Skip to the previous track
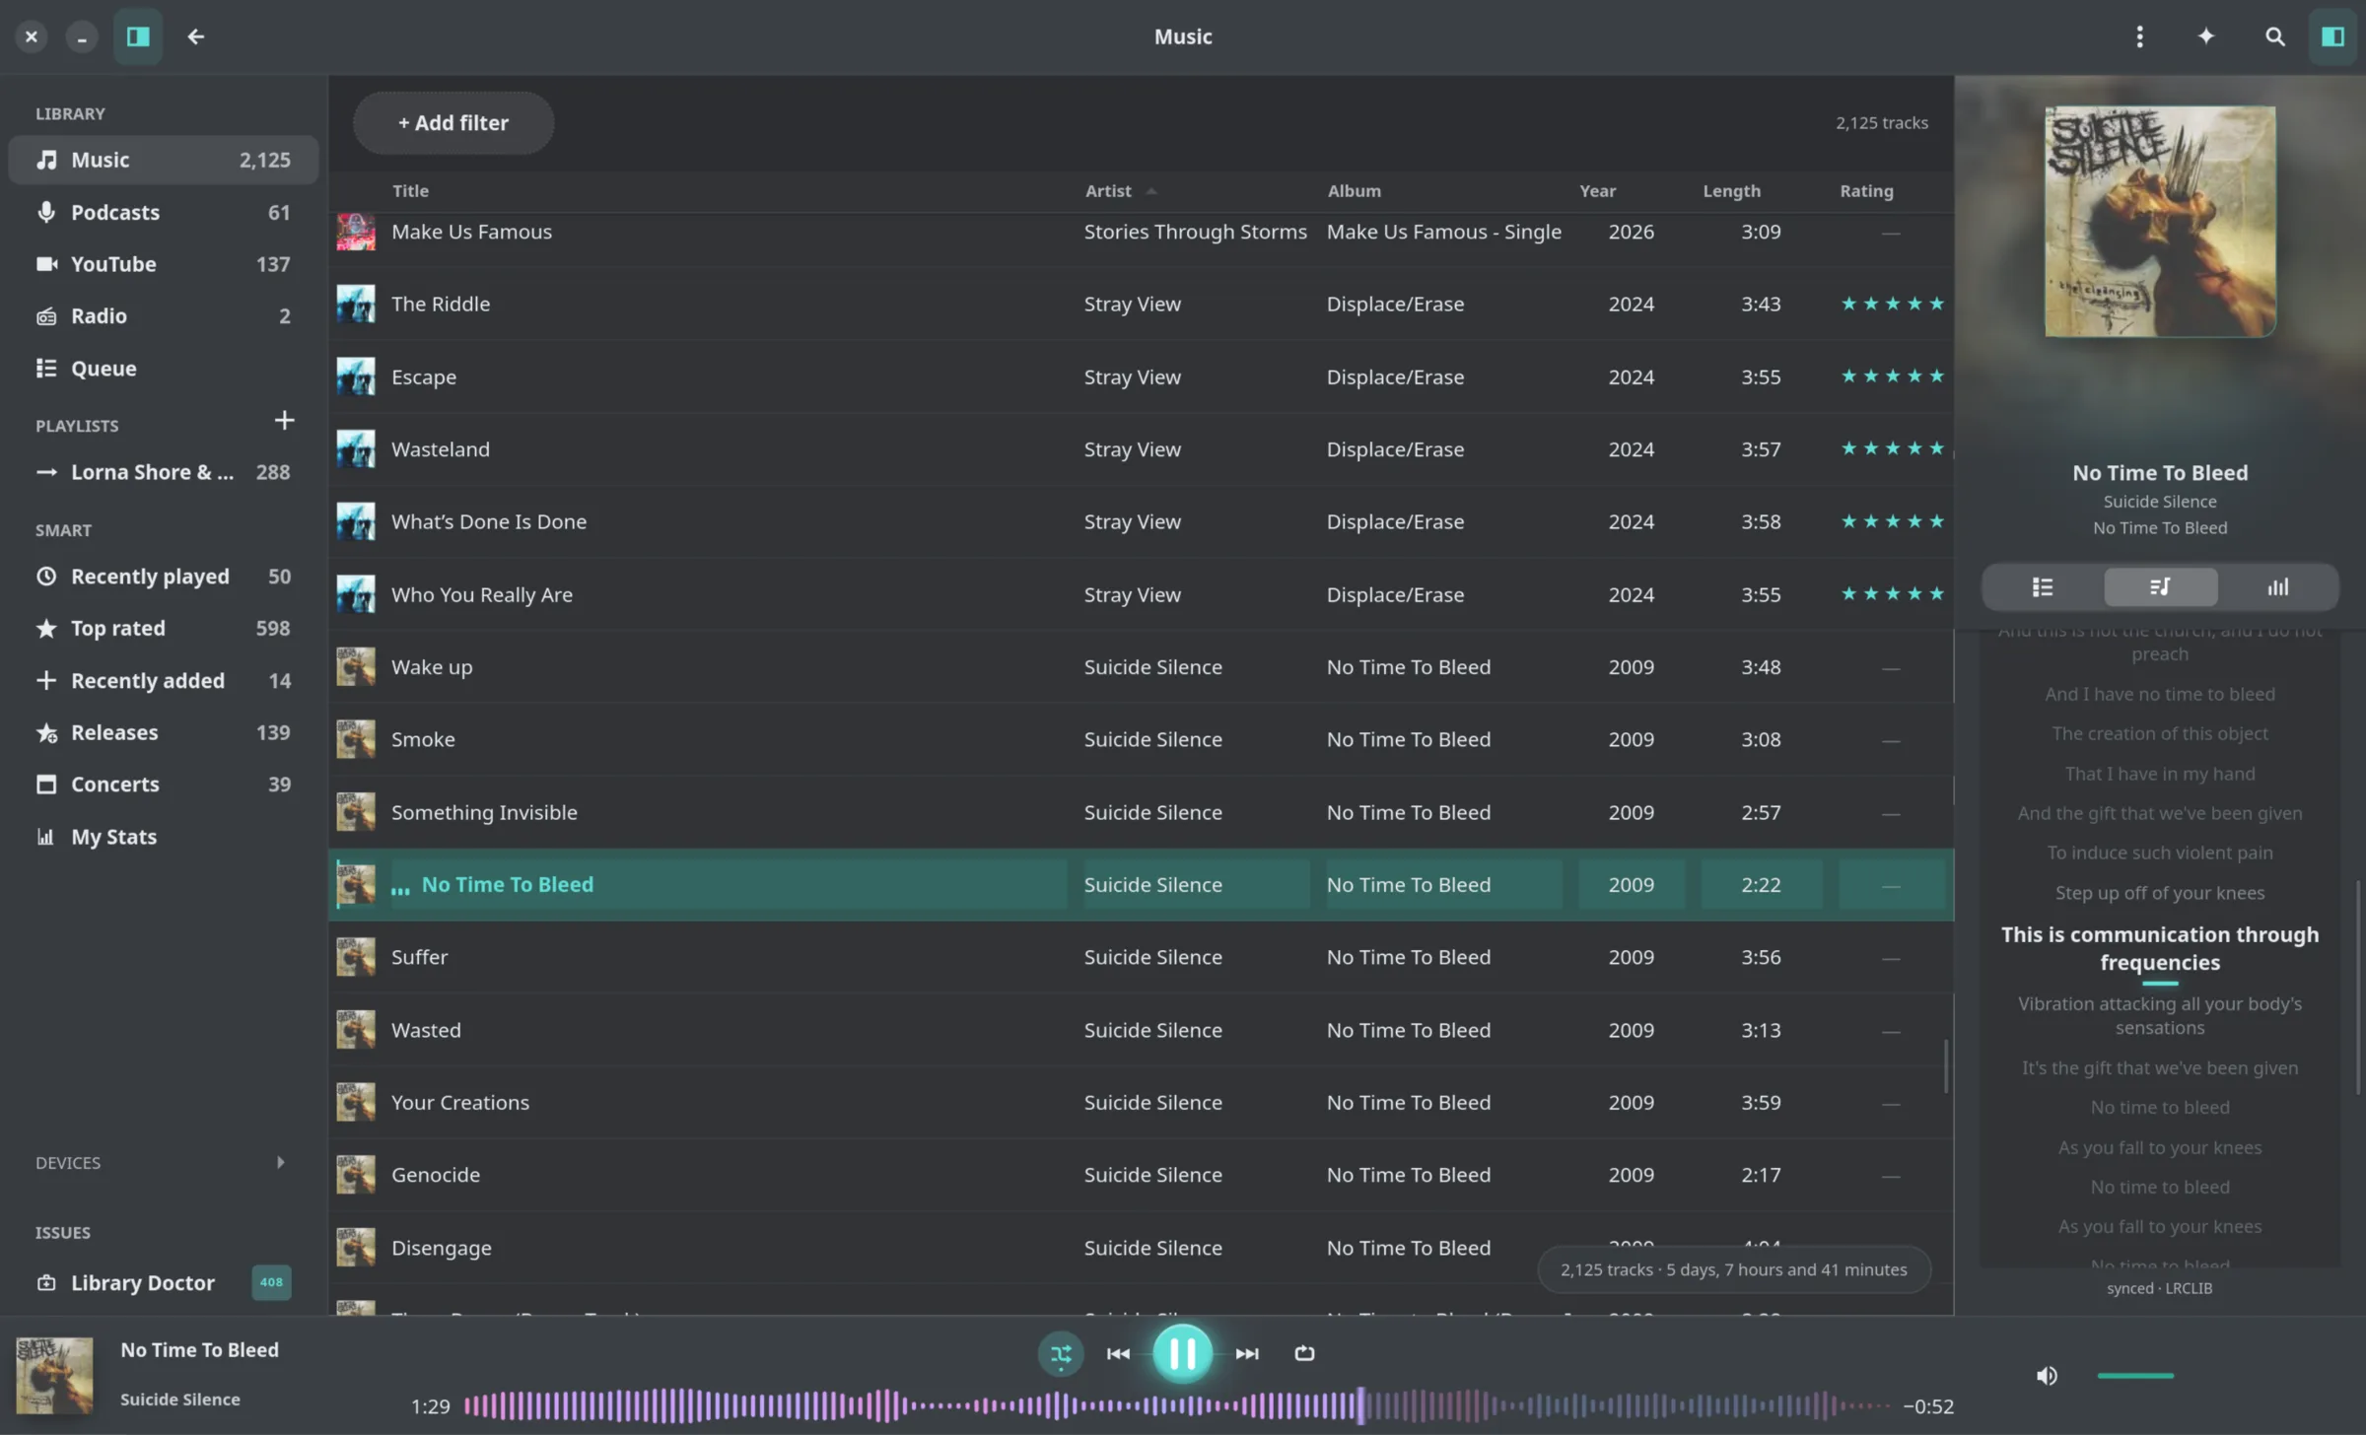 coord(1118,1354)
